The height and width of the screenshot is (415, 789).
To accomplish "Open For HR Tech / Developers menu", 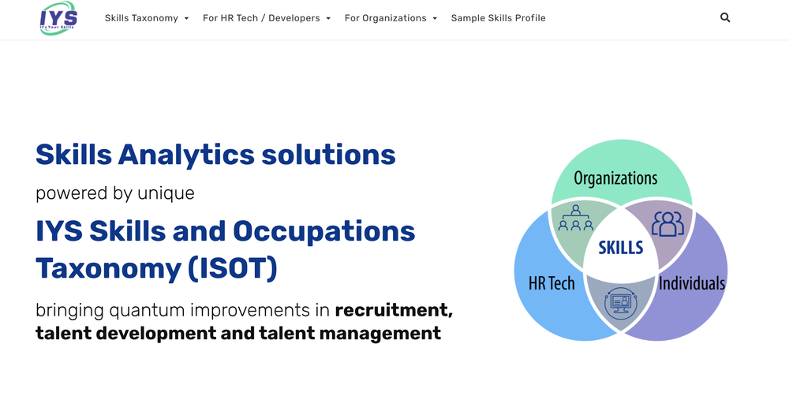I will tap(261, 18).
